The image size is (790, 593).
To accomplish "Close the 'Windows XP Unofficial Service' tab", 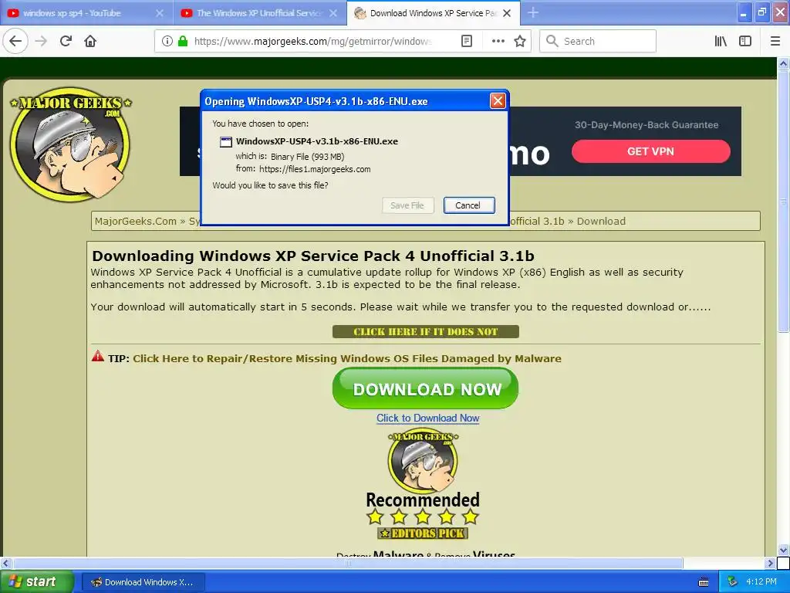I will point(333,13).
